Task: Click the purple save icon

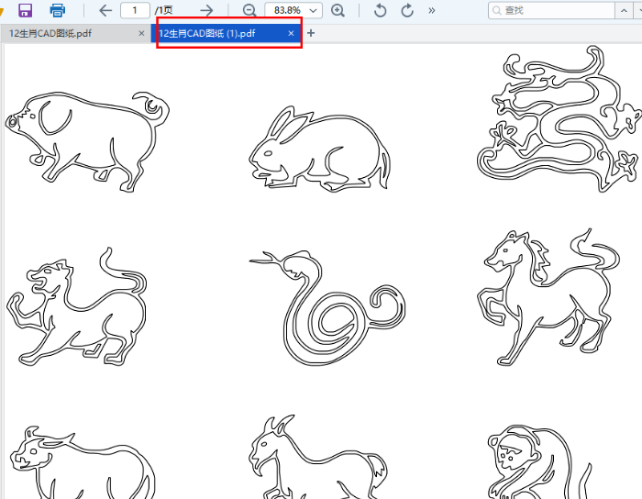Action: [26, 10]
